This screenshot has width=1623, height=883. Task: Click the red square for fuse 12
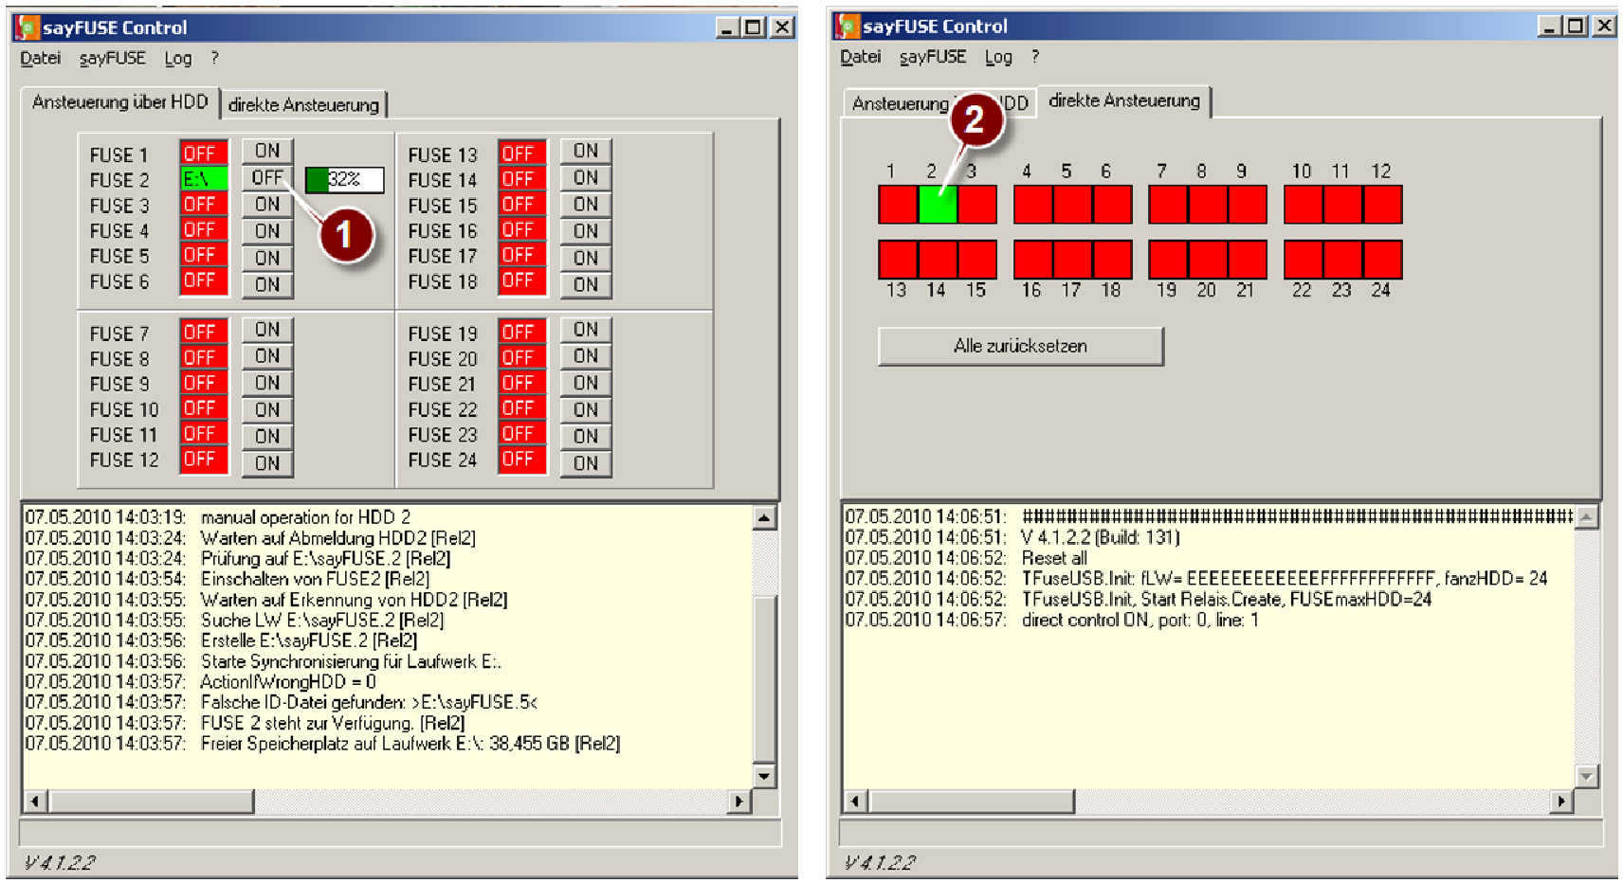click(1382, 205)
